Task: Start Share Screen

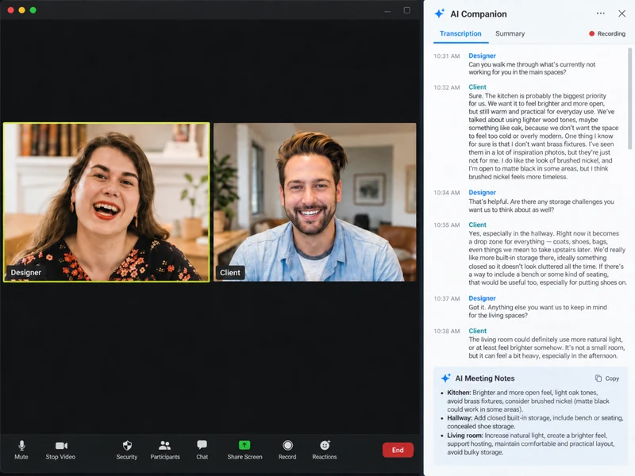Action: [244, 450]
